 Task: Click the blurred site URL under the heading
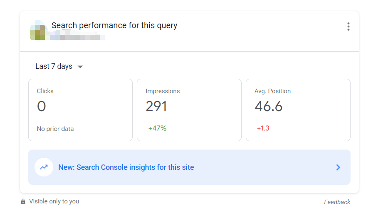[77, 36]
